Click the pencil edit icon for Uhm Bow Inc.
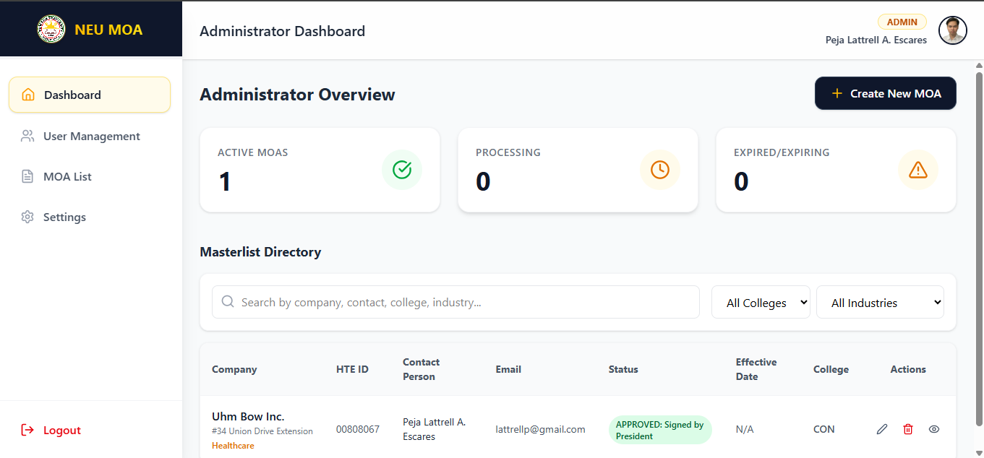This screenshot has height=458, width=984. (x=882, y=429)
